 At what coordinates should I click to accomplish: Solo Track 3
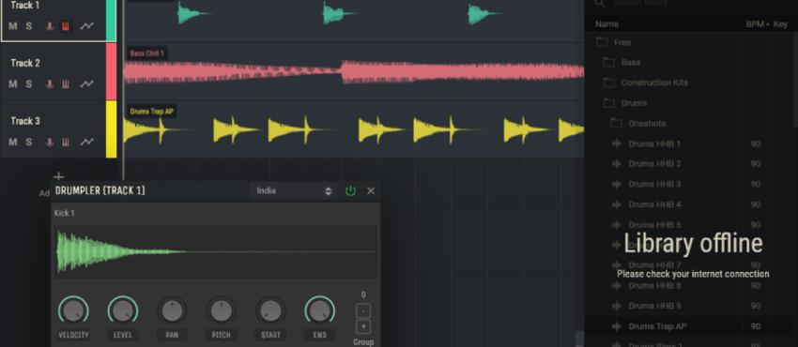click(29, 142)
